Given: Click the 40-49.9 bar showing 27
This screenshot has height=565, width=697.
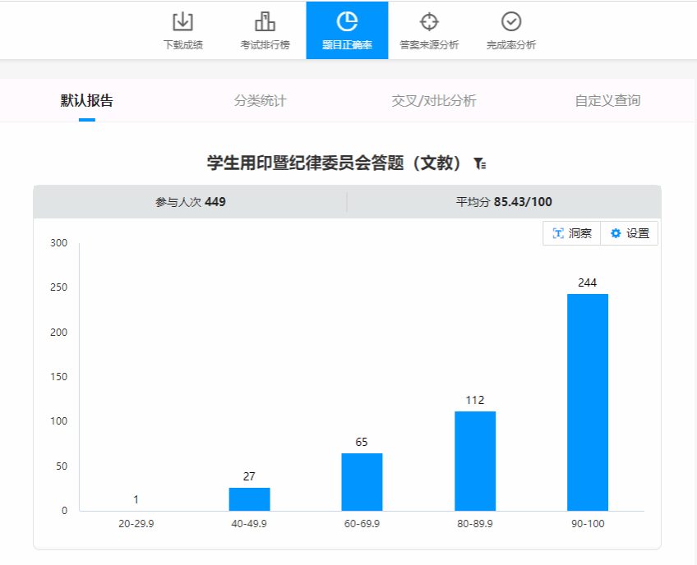Looking at the screenshot, I should click(249, 499).
